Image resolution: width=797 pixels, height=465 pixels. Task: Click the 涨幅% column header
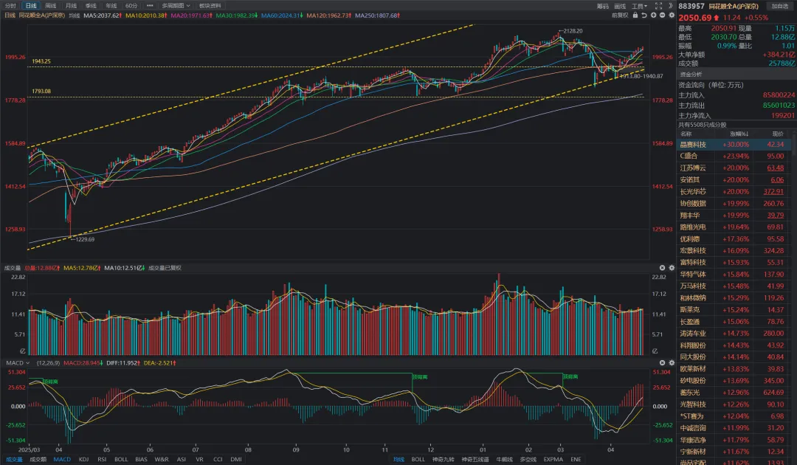coord(739,134)
